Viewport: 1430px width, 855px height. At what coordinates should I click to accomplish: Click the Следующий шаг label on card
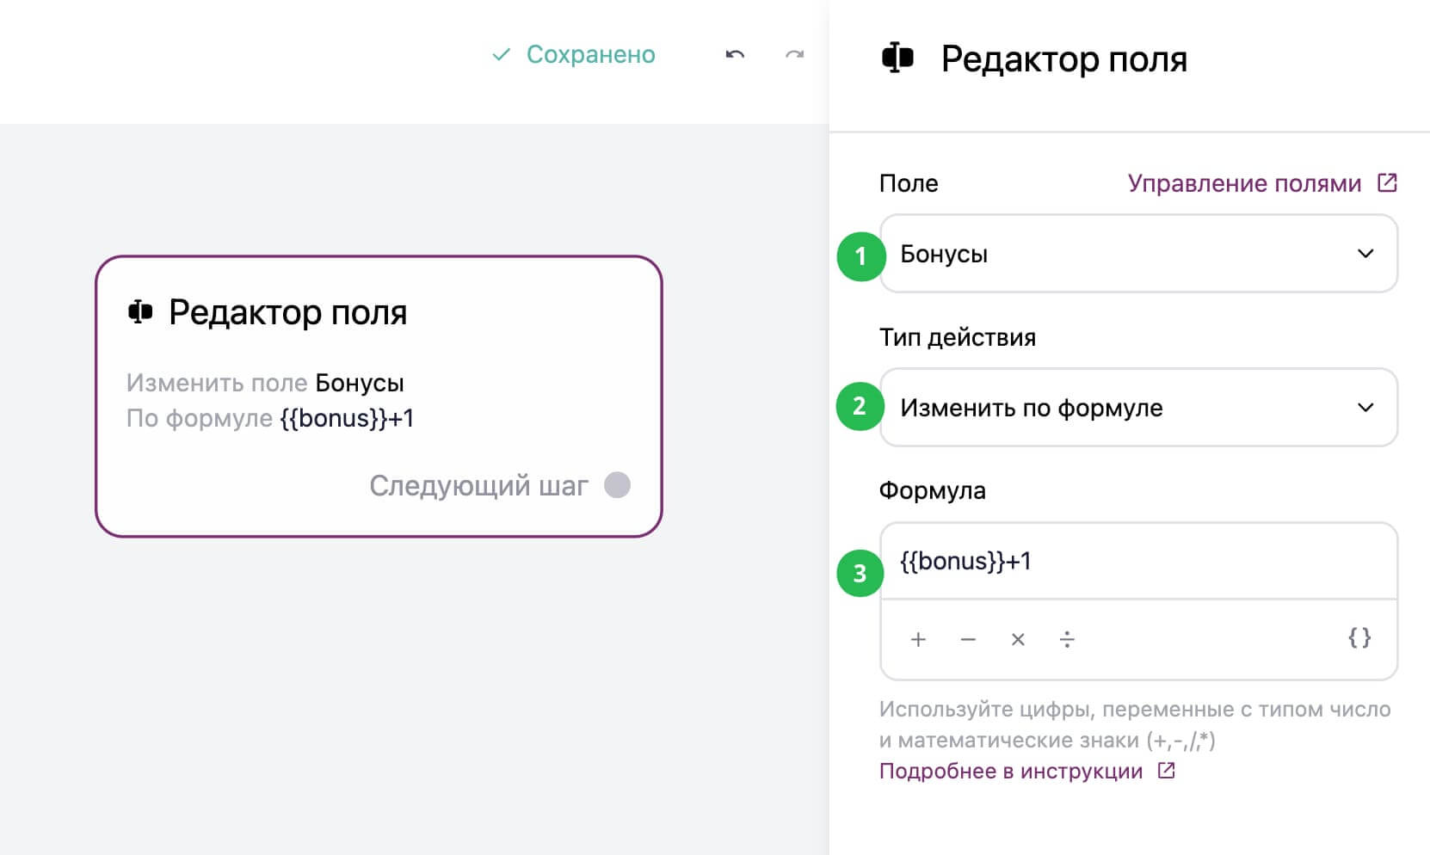478,486
